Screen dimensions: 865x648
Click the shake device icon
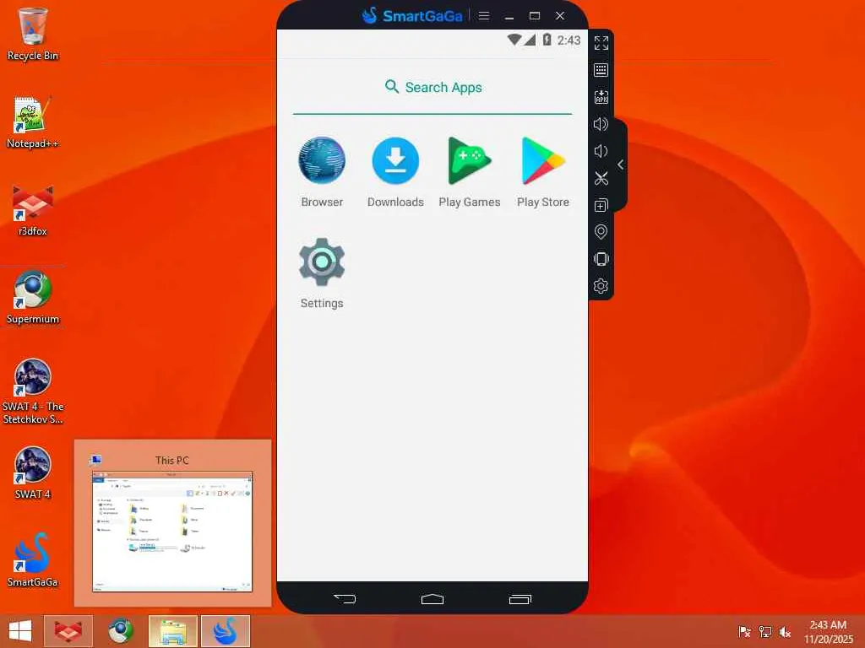click(x=601, y=259)
